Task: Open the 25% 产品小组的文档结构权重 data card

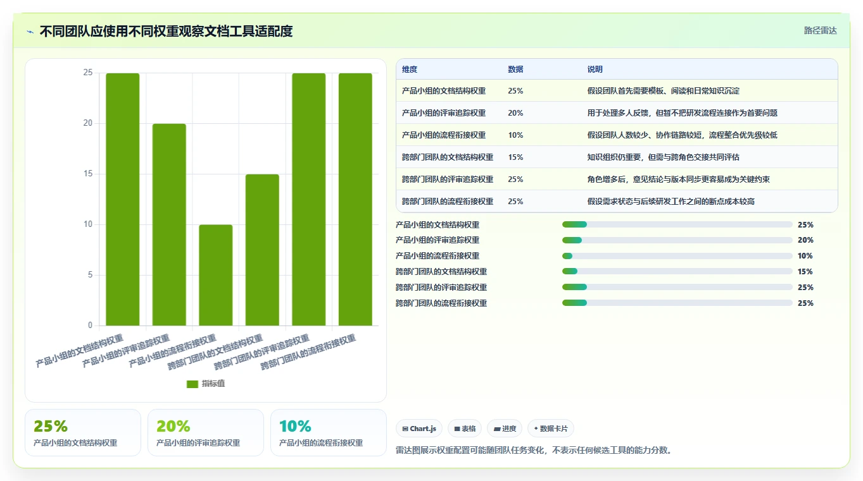Action: click(x=83, y=432)
